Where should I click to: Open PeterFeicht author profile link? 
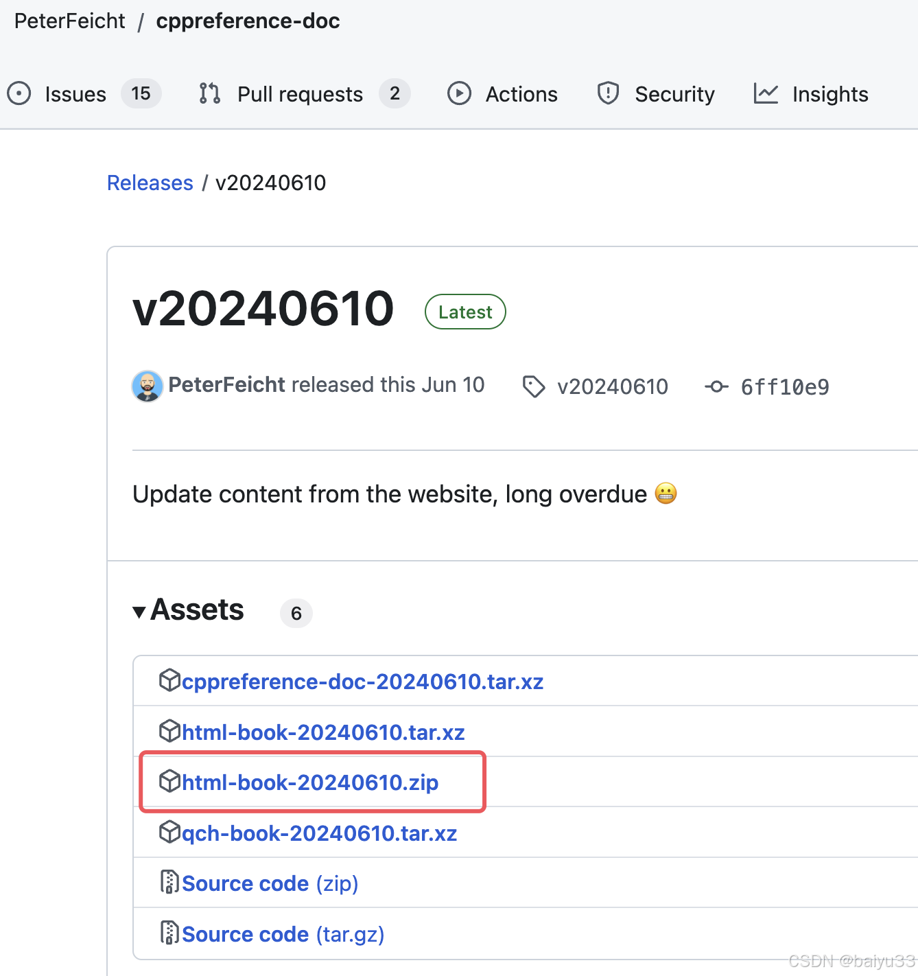[x=226, y=385]
